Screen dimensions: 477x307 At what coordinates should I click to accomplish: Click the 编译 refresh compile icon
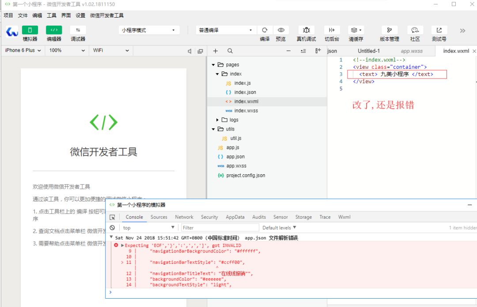tap(265, 30)
